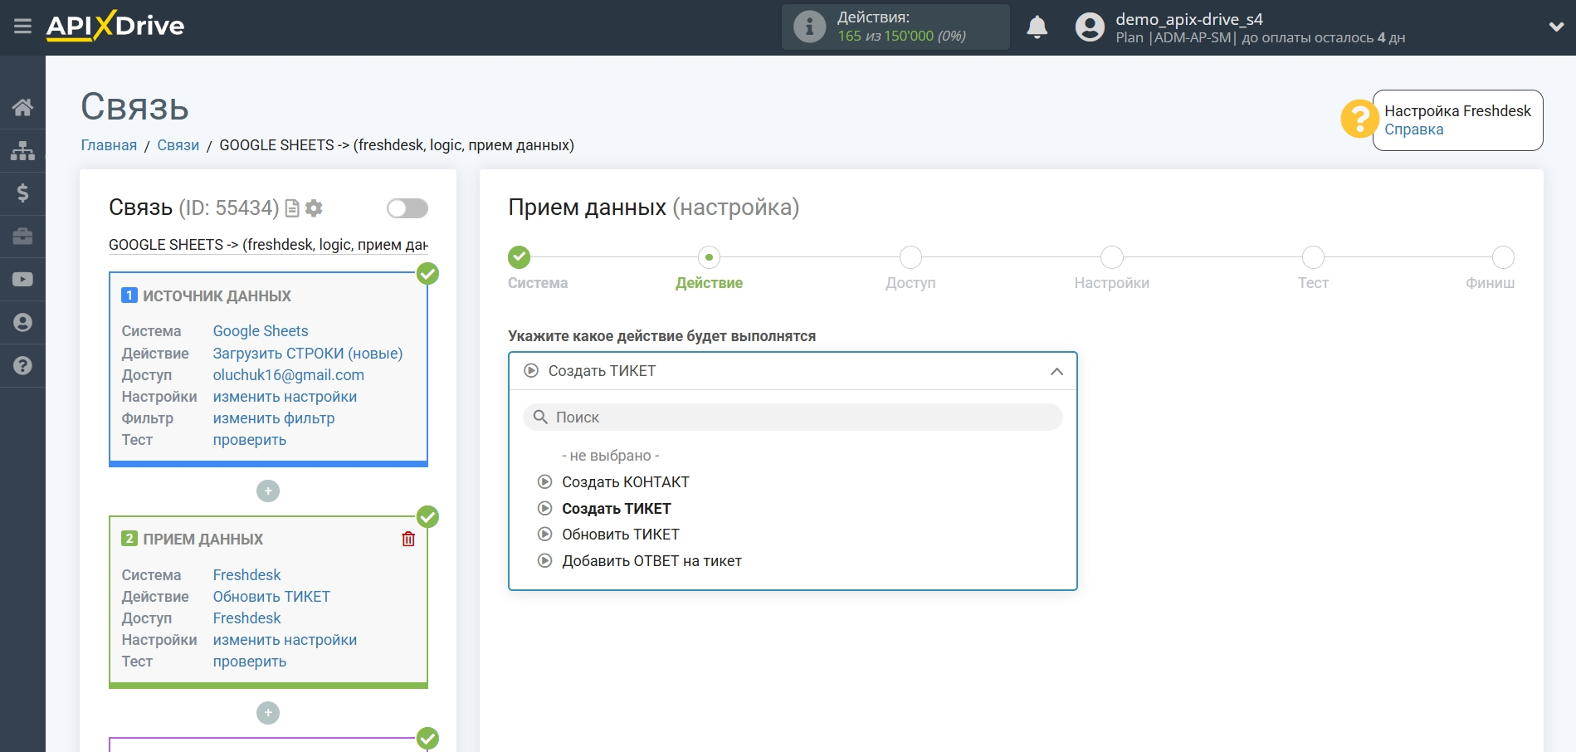The height and width of the screenshot is (752, 1576).
Task: Click изменить настройки in source block
Action: point(285,397)
